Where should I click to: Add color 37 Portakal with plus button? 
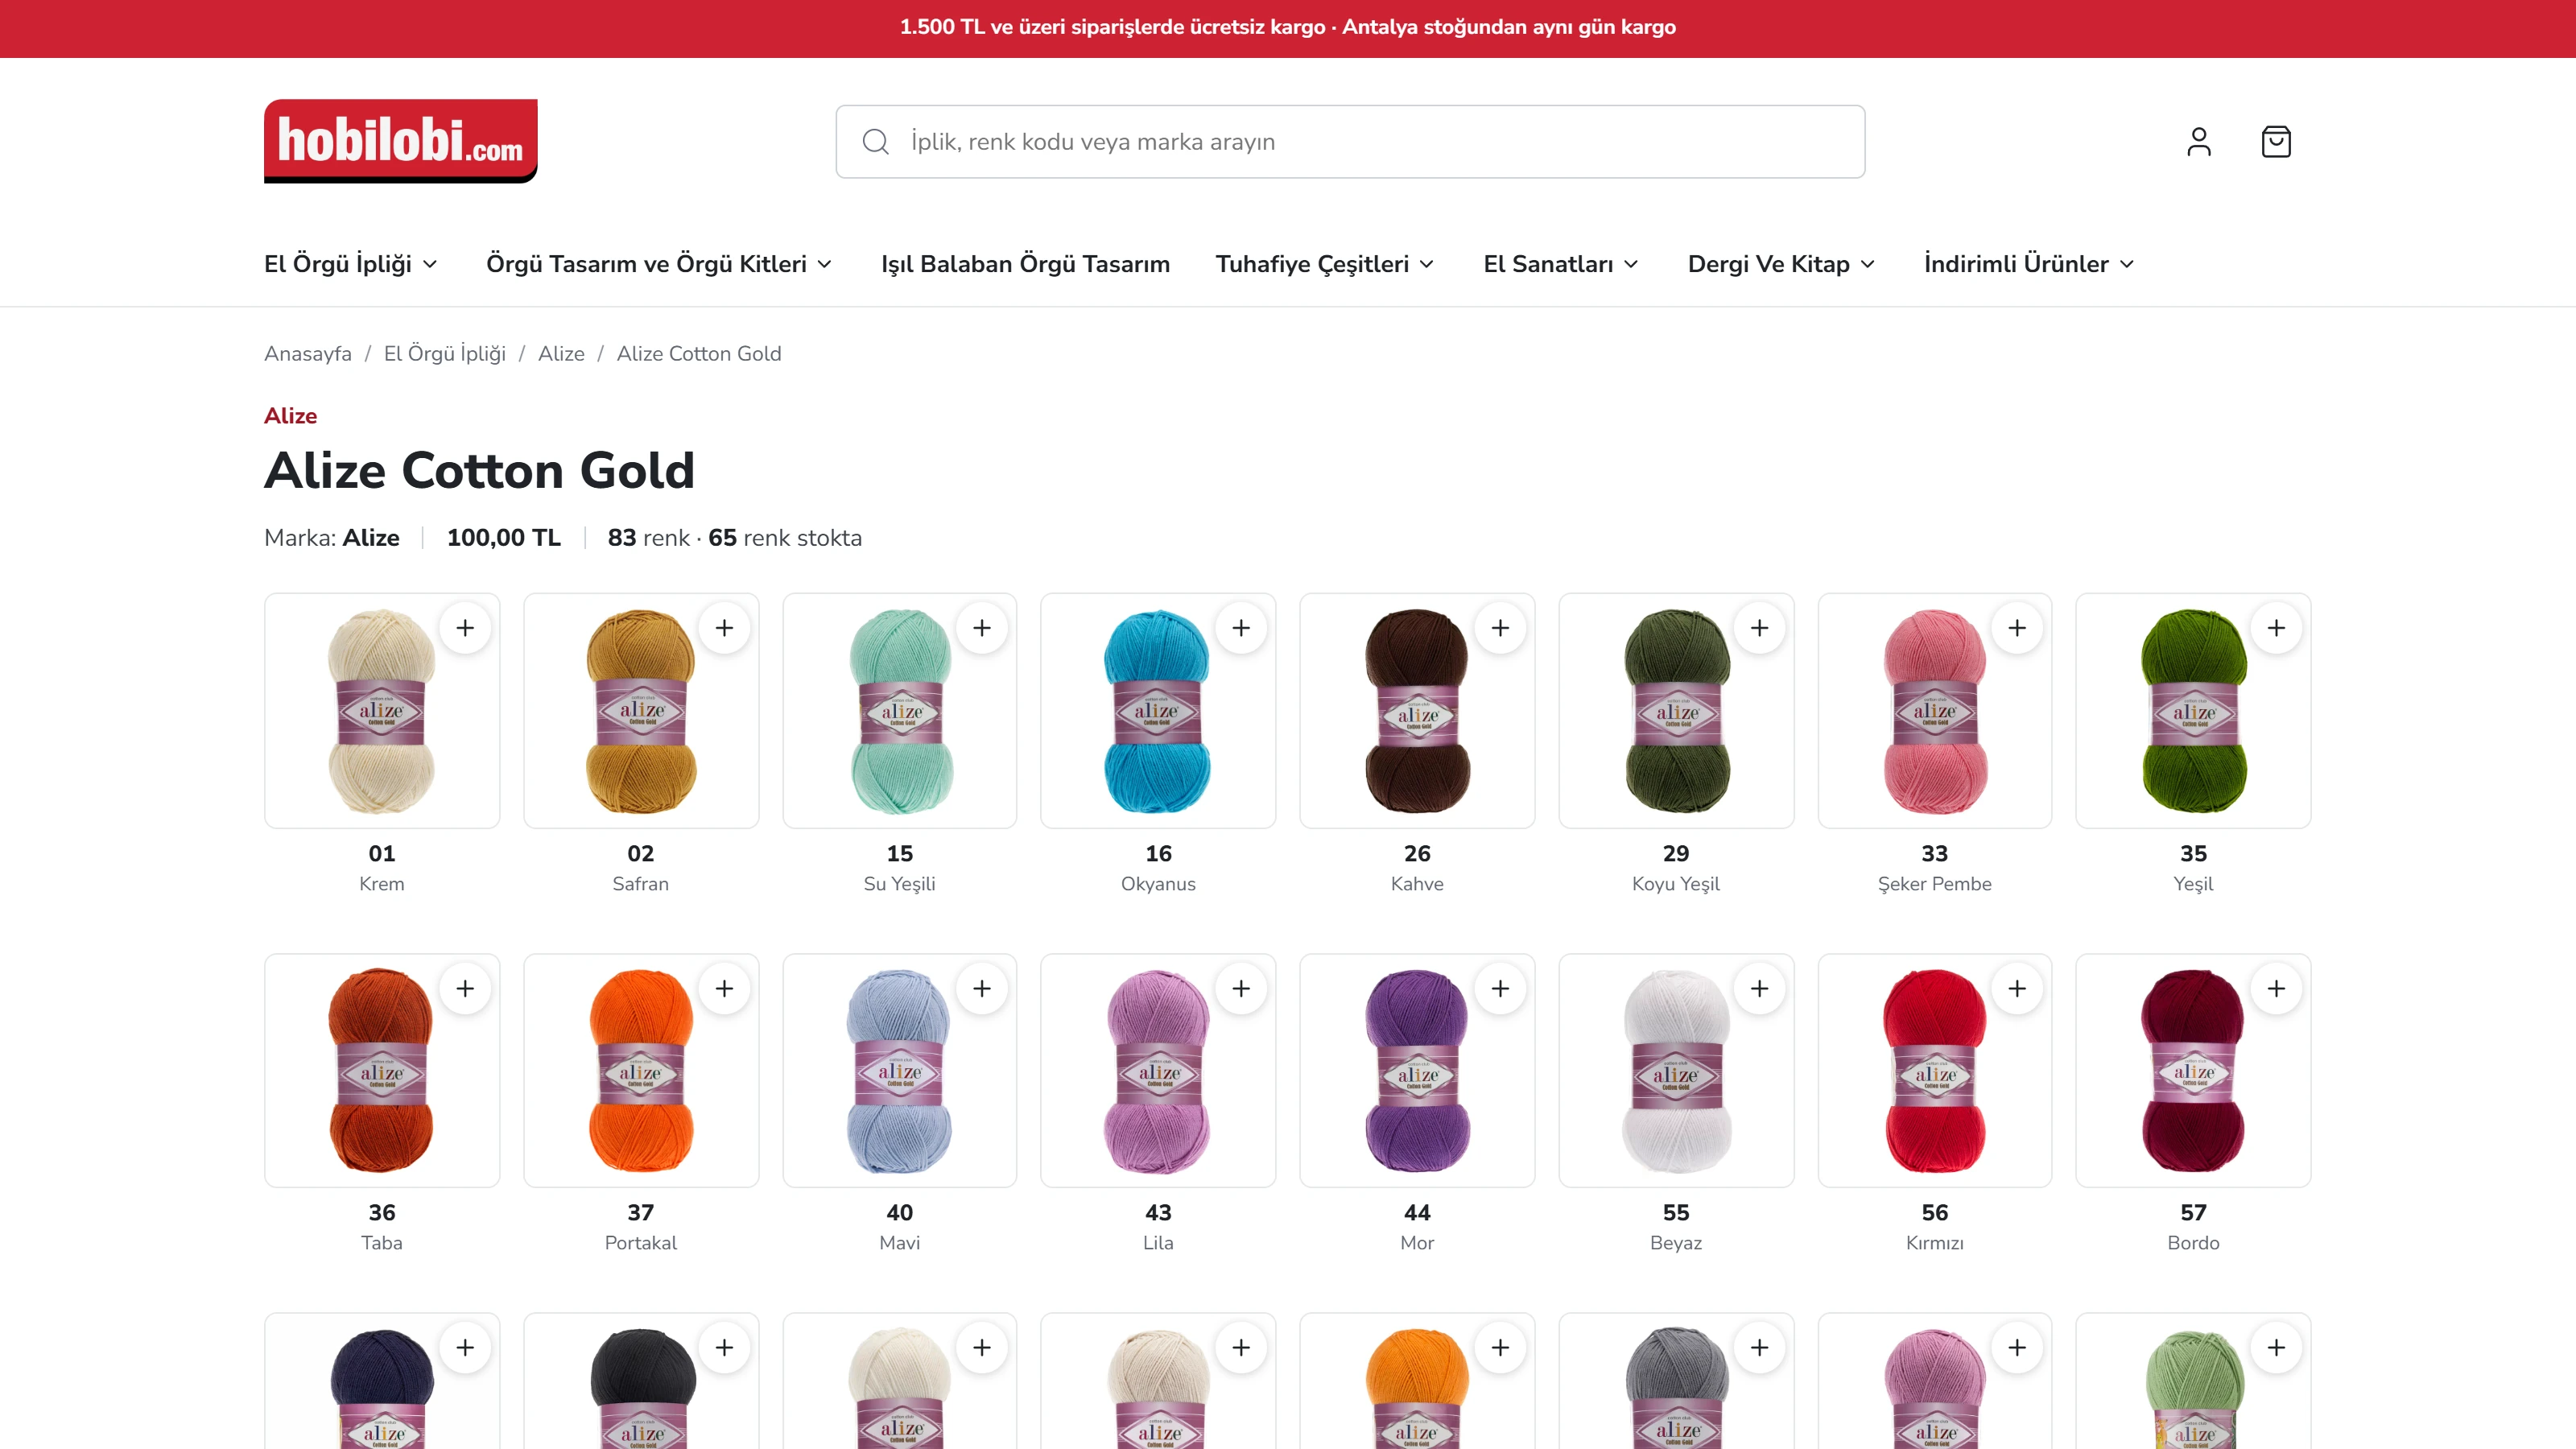(x=724, y=988)
